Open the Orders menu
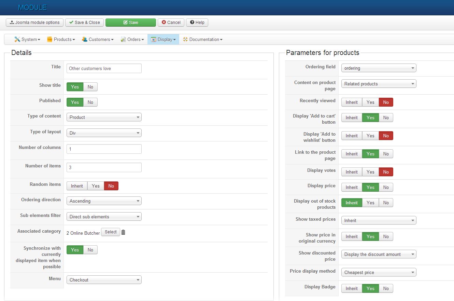This screenshot has width=454, height=301. 132,39
